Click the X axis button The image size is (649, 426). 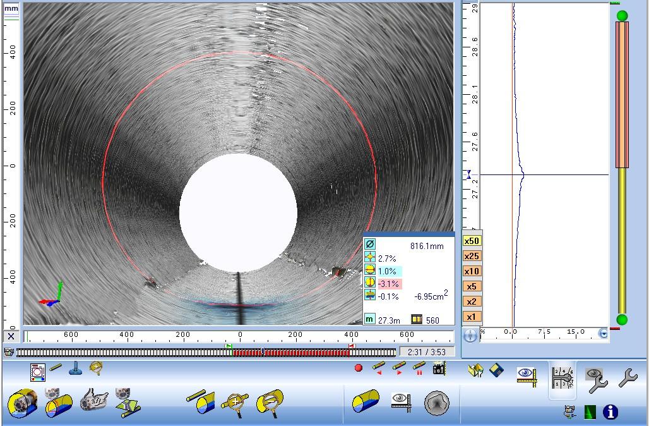pyautogui.click(x=11, y=336)
